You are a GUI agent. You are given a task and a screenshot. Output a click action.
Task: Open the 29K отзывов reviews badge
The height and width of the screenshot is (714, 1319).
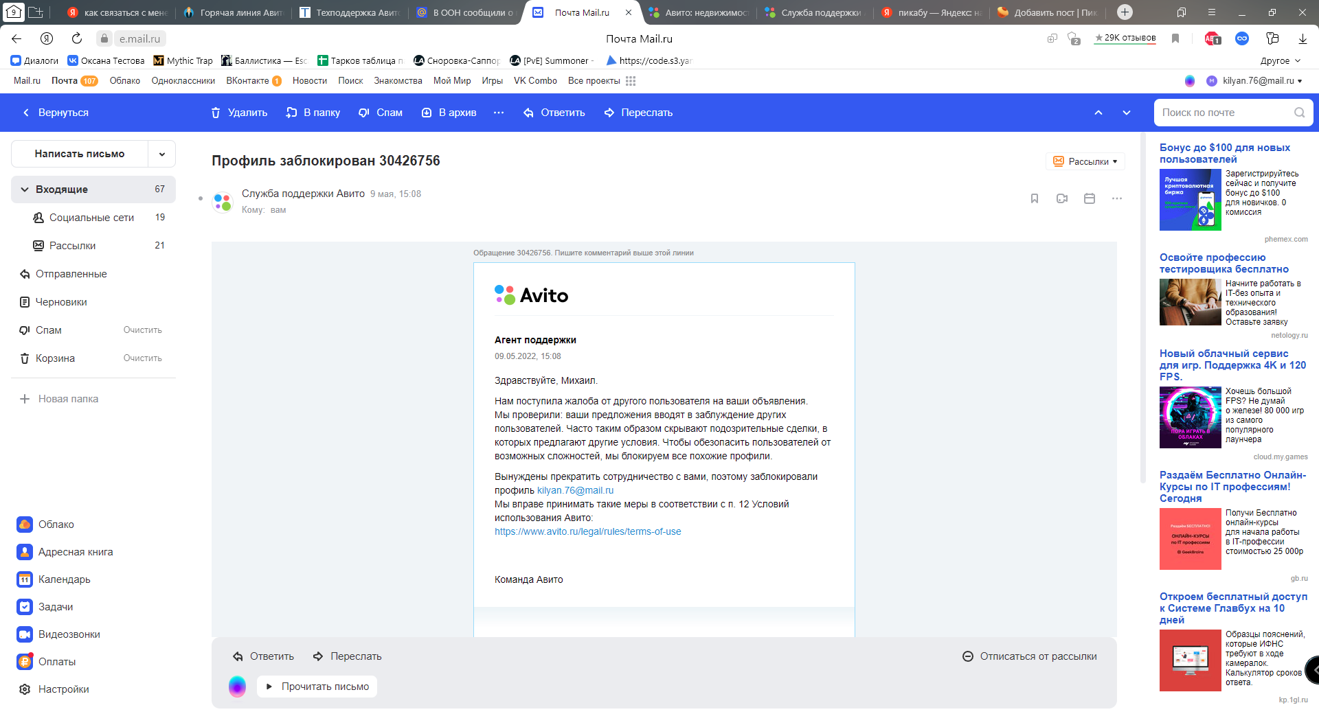coord(1125,38)
